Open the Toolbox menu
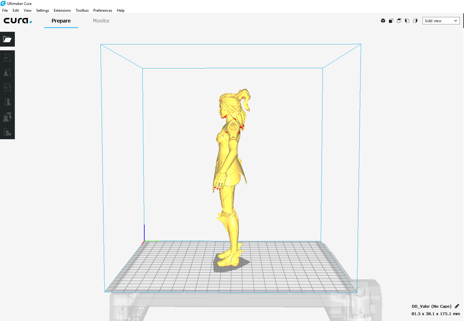Screen dimensions: 464x321 82,10
